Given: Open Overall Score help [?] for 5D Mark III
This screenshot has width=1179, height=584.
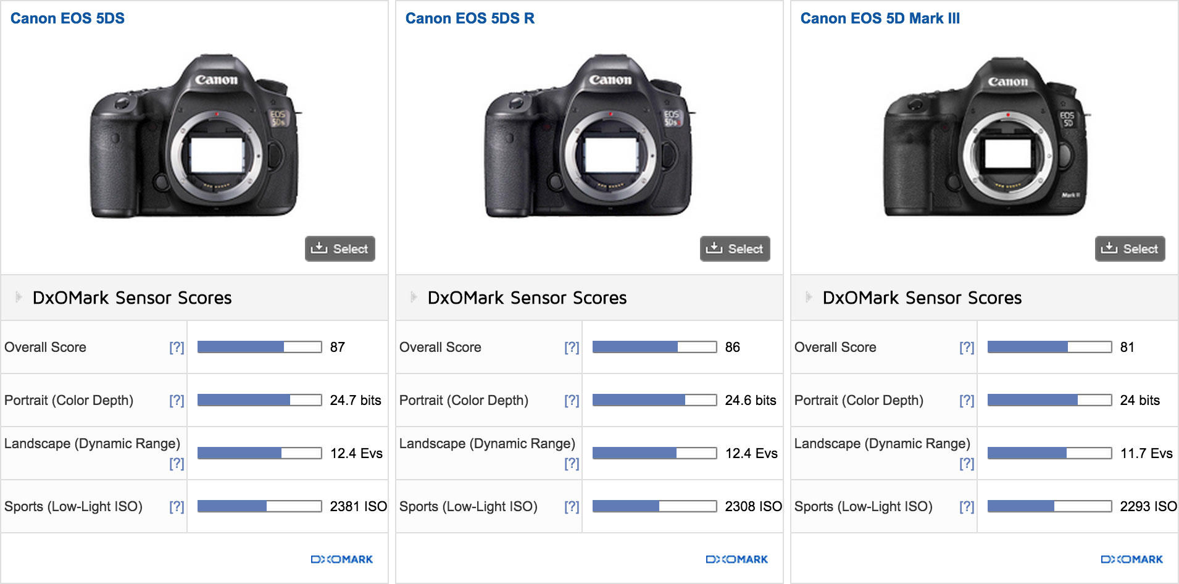Looking at the screenshot, I should [x=967, y=348].
